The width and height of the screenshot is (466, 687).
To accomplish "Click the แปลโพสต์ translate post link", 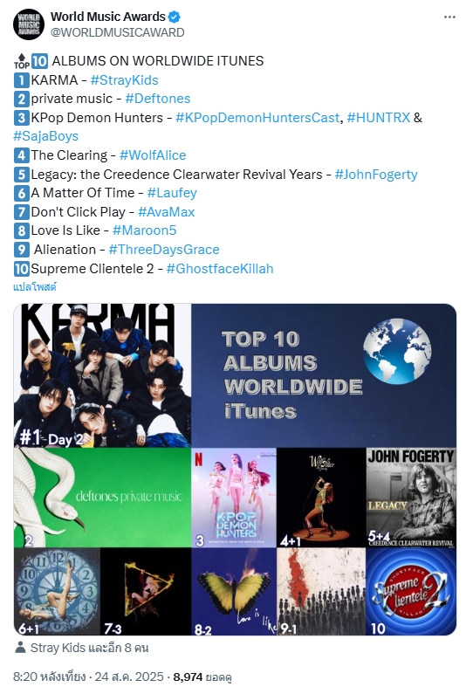I will pos(35,287).
